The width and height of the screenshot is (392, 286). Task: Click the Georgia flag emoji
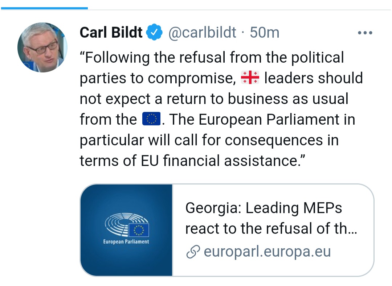(x=250, y=78)
